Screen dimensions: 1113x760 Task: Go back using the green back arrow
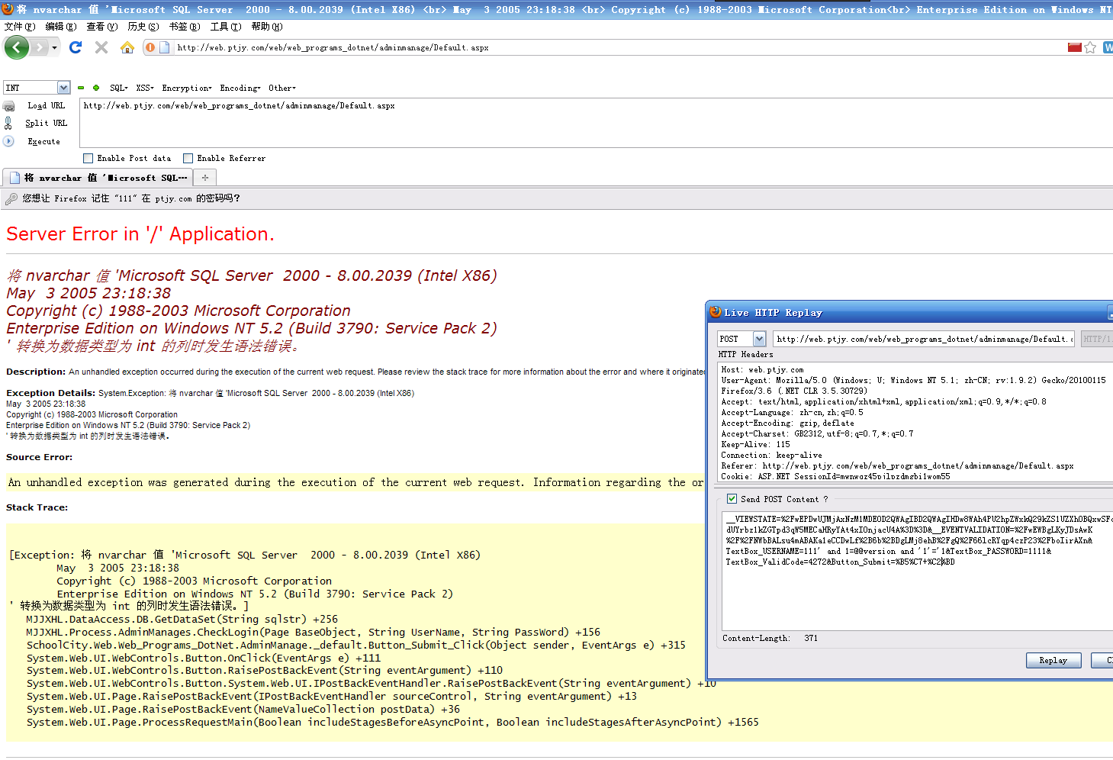click(x=17, y=47)
